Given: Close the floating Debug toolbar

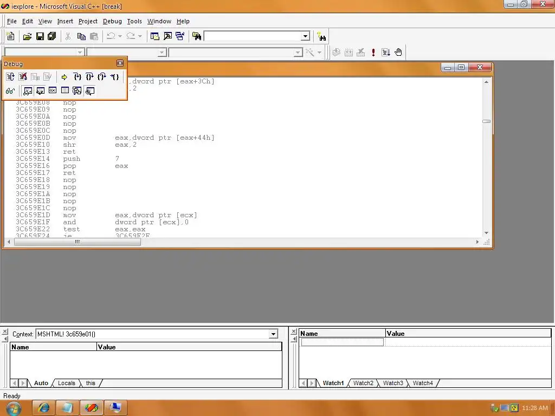Looking at the screenshot, I should [120, 63].
